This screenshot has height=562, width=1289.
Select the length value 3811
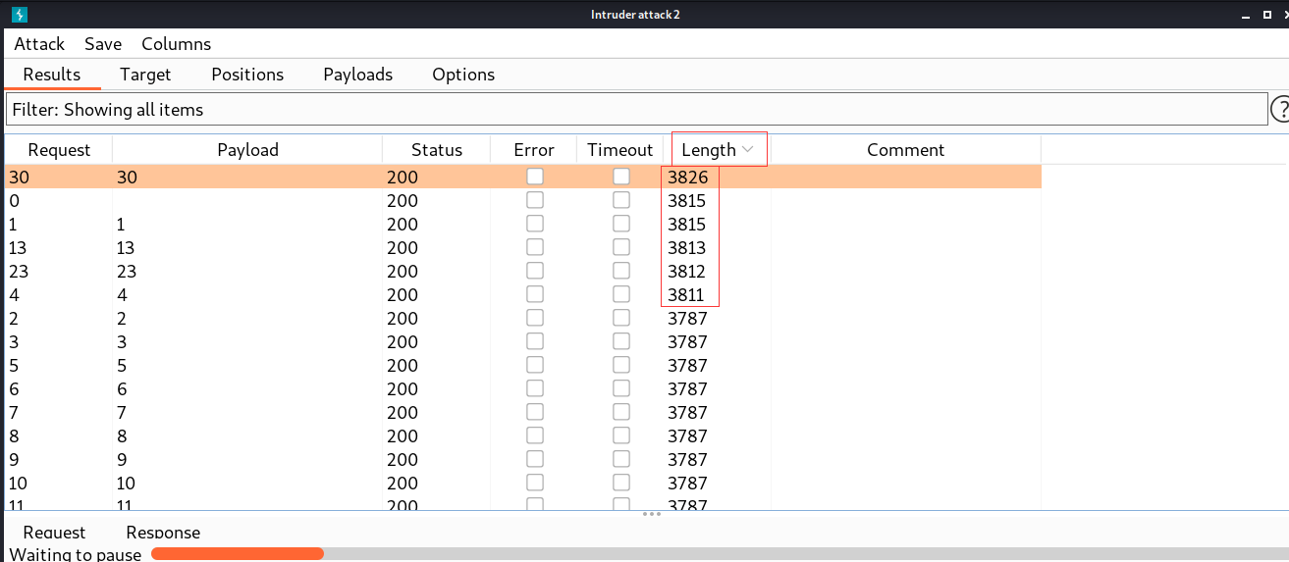pos(687,295)
